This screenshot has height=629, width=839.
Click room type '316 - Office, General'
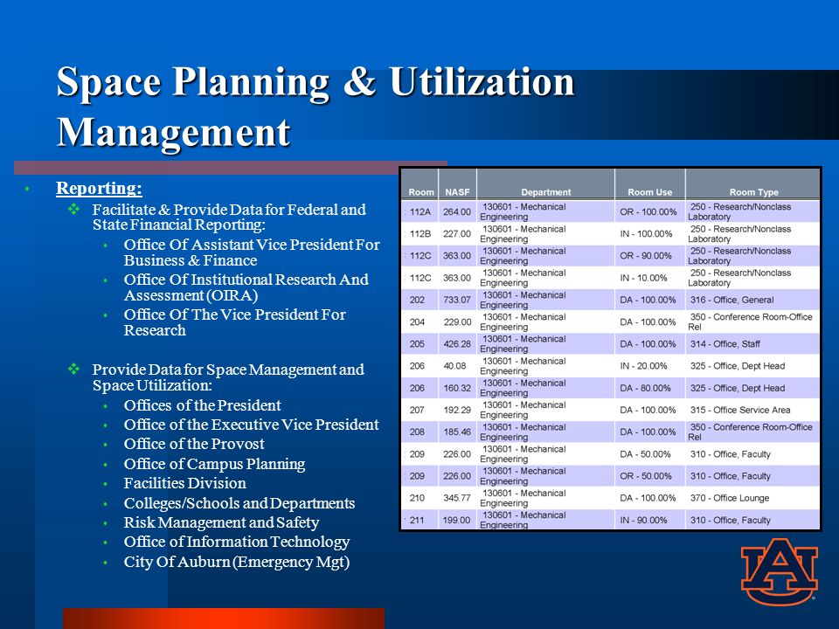[x=732, y=300]
